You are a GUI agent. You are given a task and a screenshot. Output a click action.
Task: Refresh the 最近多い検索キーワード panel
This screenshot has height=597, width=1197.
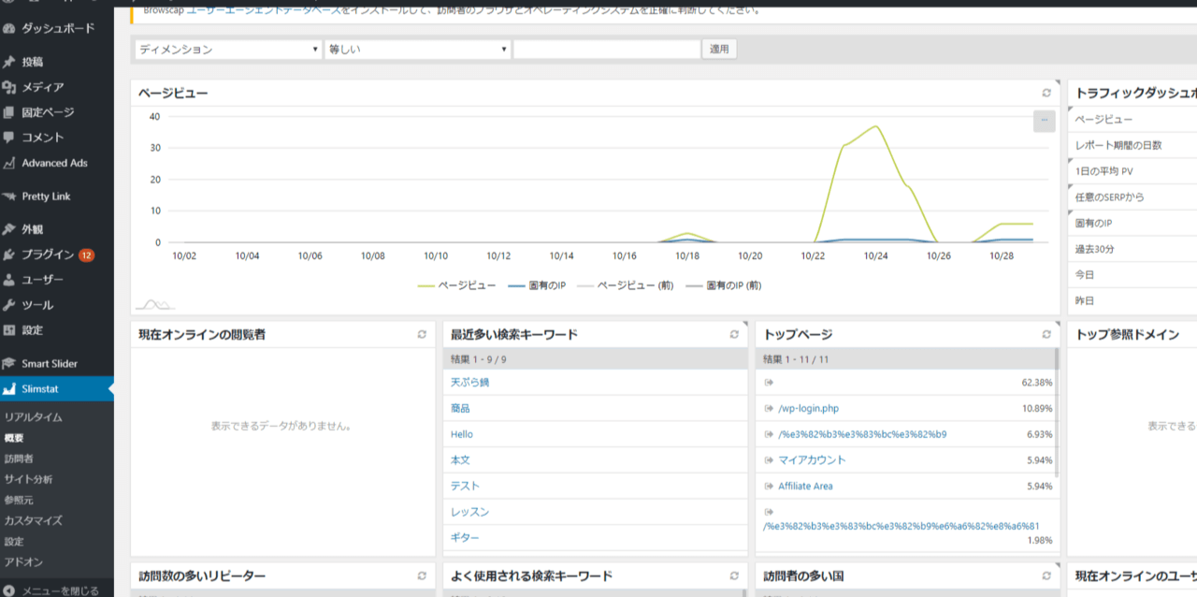point(734,334)
